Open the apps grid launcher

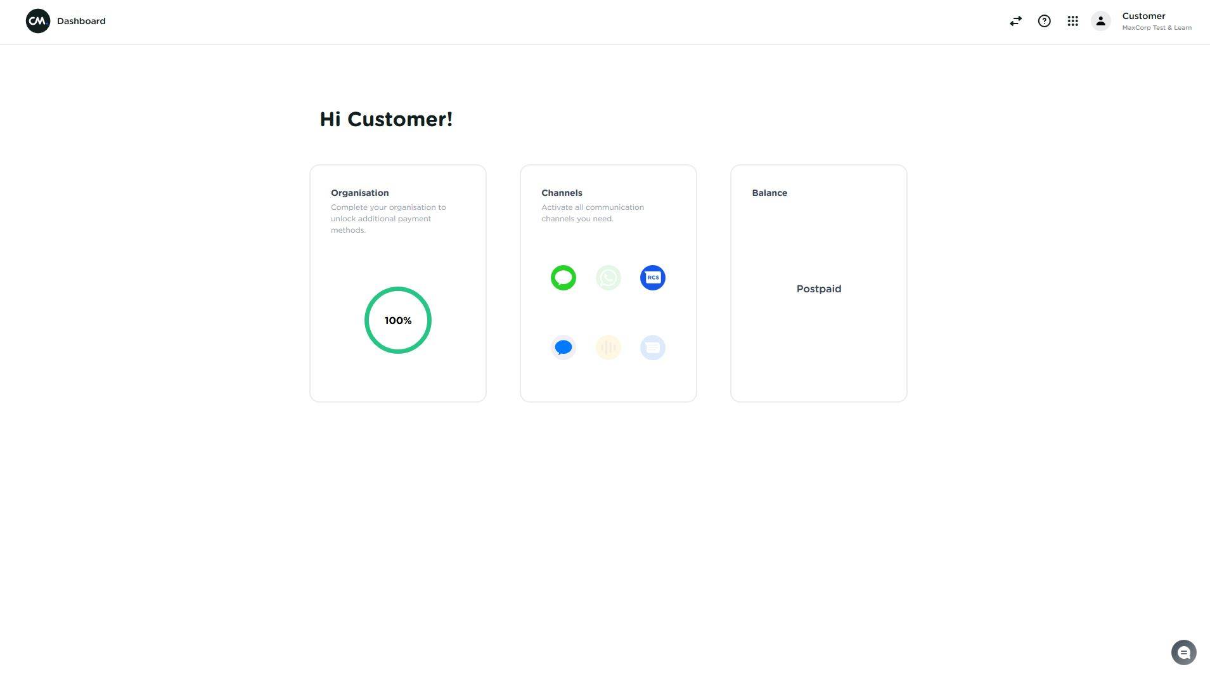[x=1072, y=21]
